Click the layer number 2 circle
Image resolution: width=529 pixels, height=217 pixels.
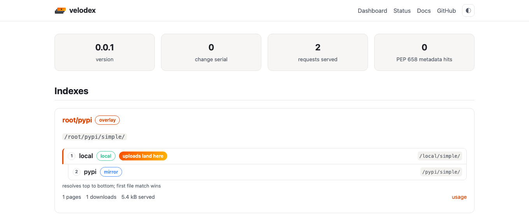coord(77,172)
